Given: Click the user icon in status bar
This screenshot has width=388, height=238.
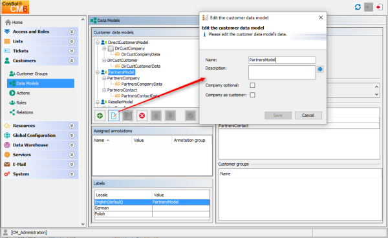Looking at the screenshot, I should [x=5, y=232].
